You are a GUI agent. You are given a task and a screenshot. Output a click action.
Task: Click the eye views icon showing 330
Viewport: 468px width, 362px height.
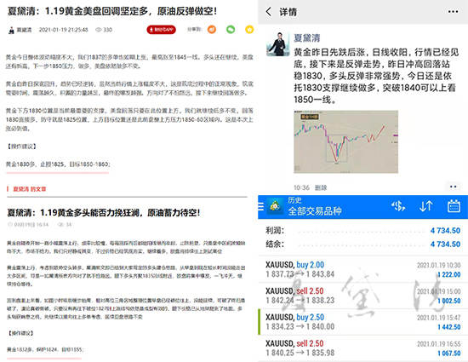click(x=98, y=30)
